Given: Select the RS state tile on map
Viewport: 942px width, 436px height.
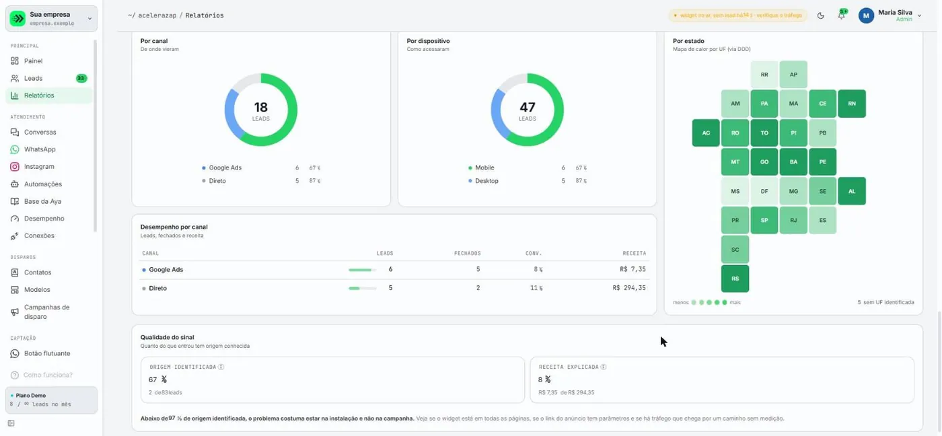Looking at the screenshot, I should tap(735, 279).
